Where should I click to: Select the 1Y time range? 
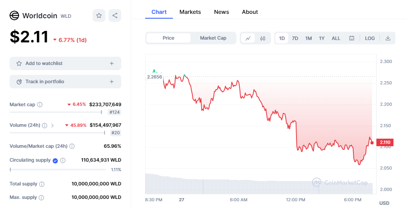[322, 38]
